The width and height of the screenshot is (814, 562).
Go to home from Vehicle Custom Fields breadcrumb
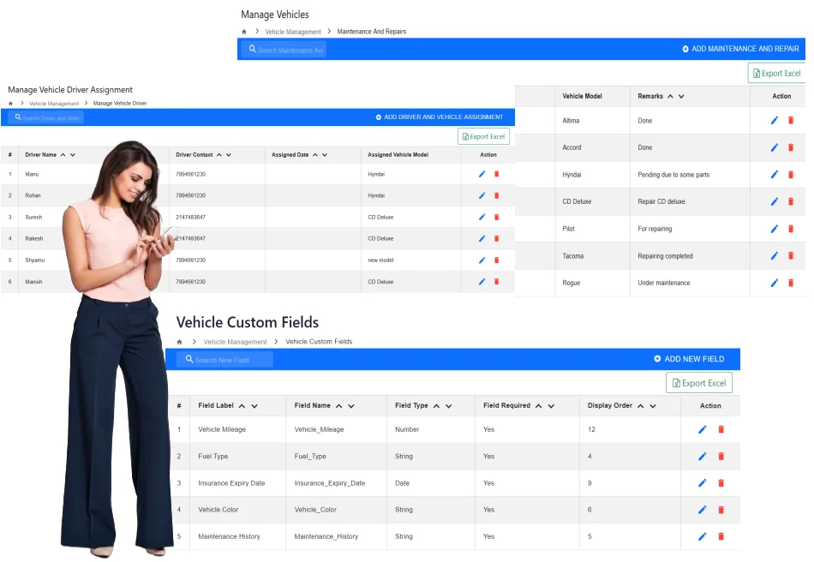click(180, 342)
